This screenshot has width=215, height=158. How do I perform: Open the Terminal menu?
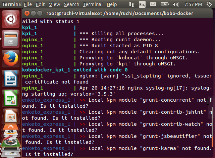click(93, 4)
